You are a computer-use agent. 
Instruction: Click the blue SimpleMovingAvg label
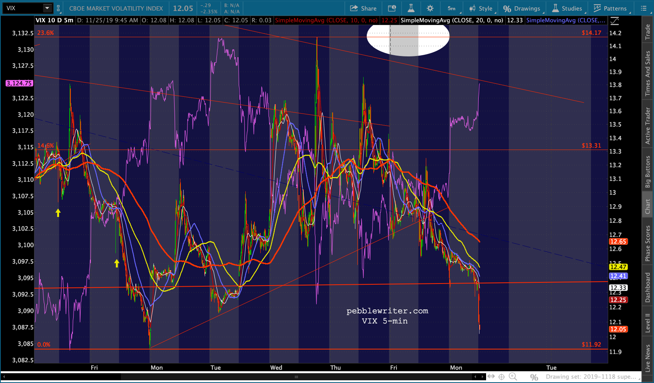point(566,20)
